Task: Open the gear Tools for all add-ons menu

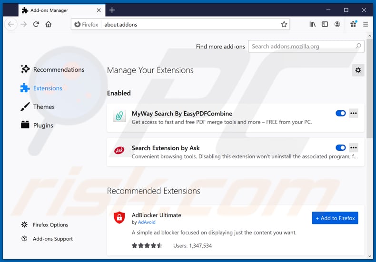Action: click(x=358, y=70)
